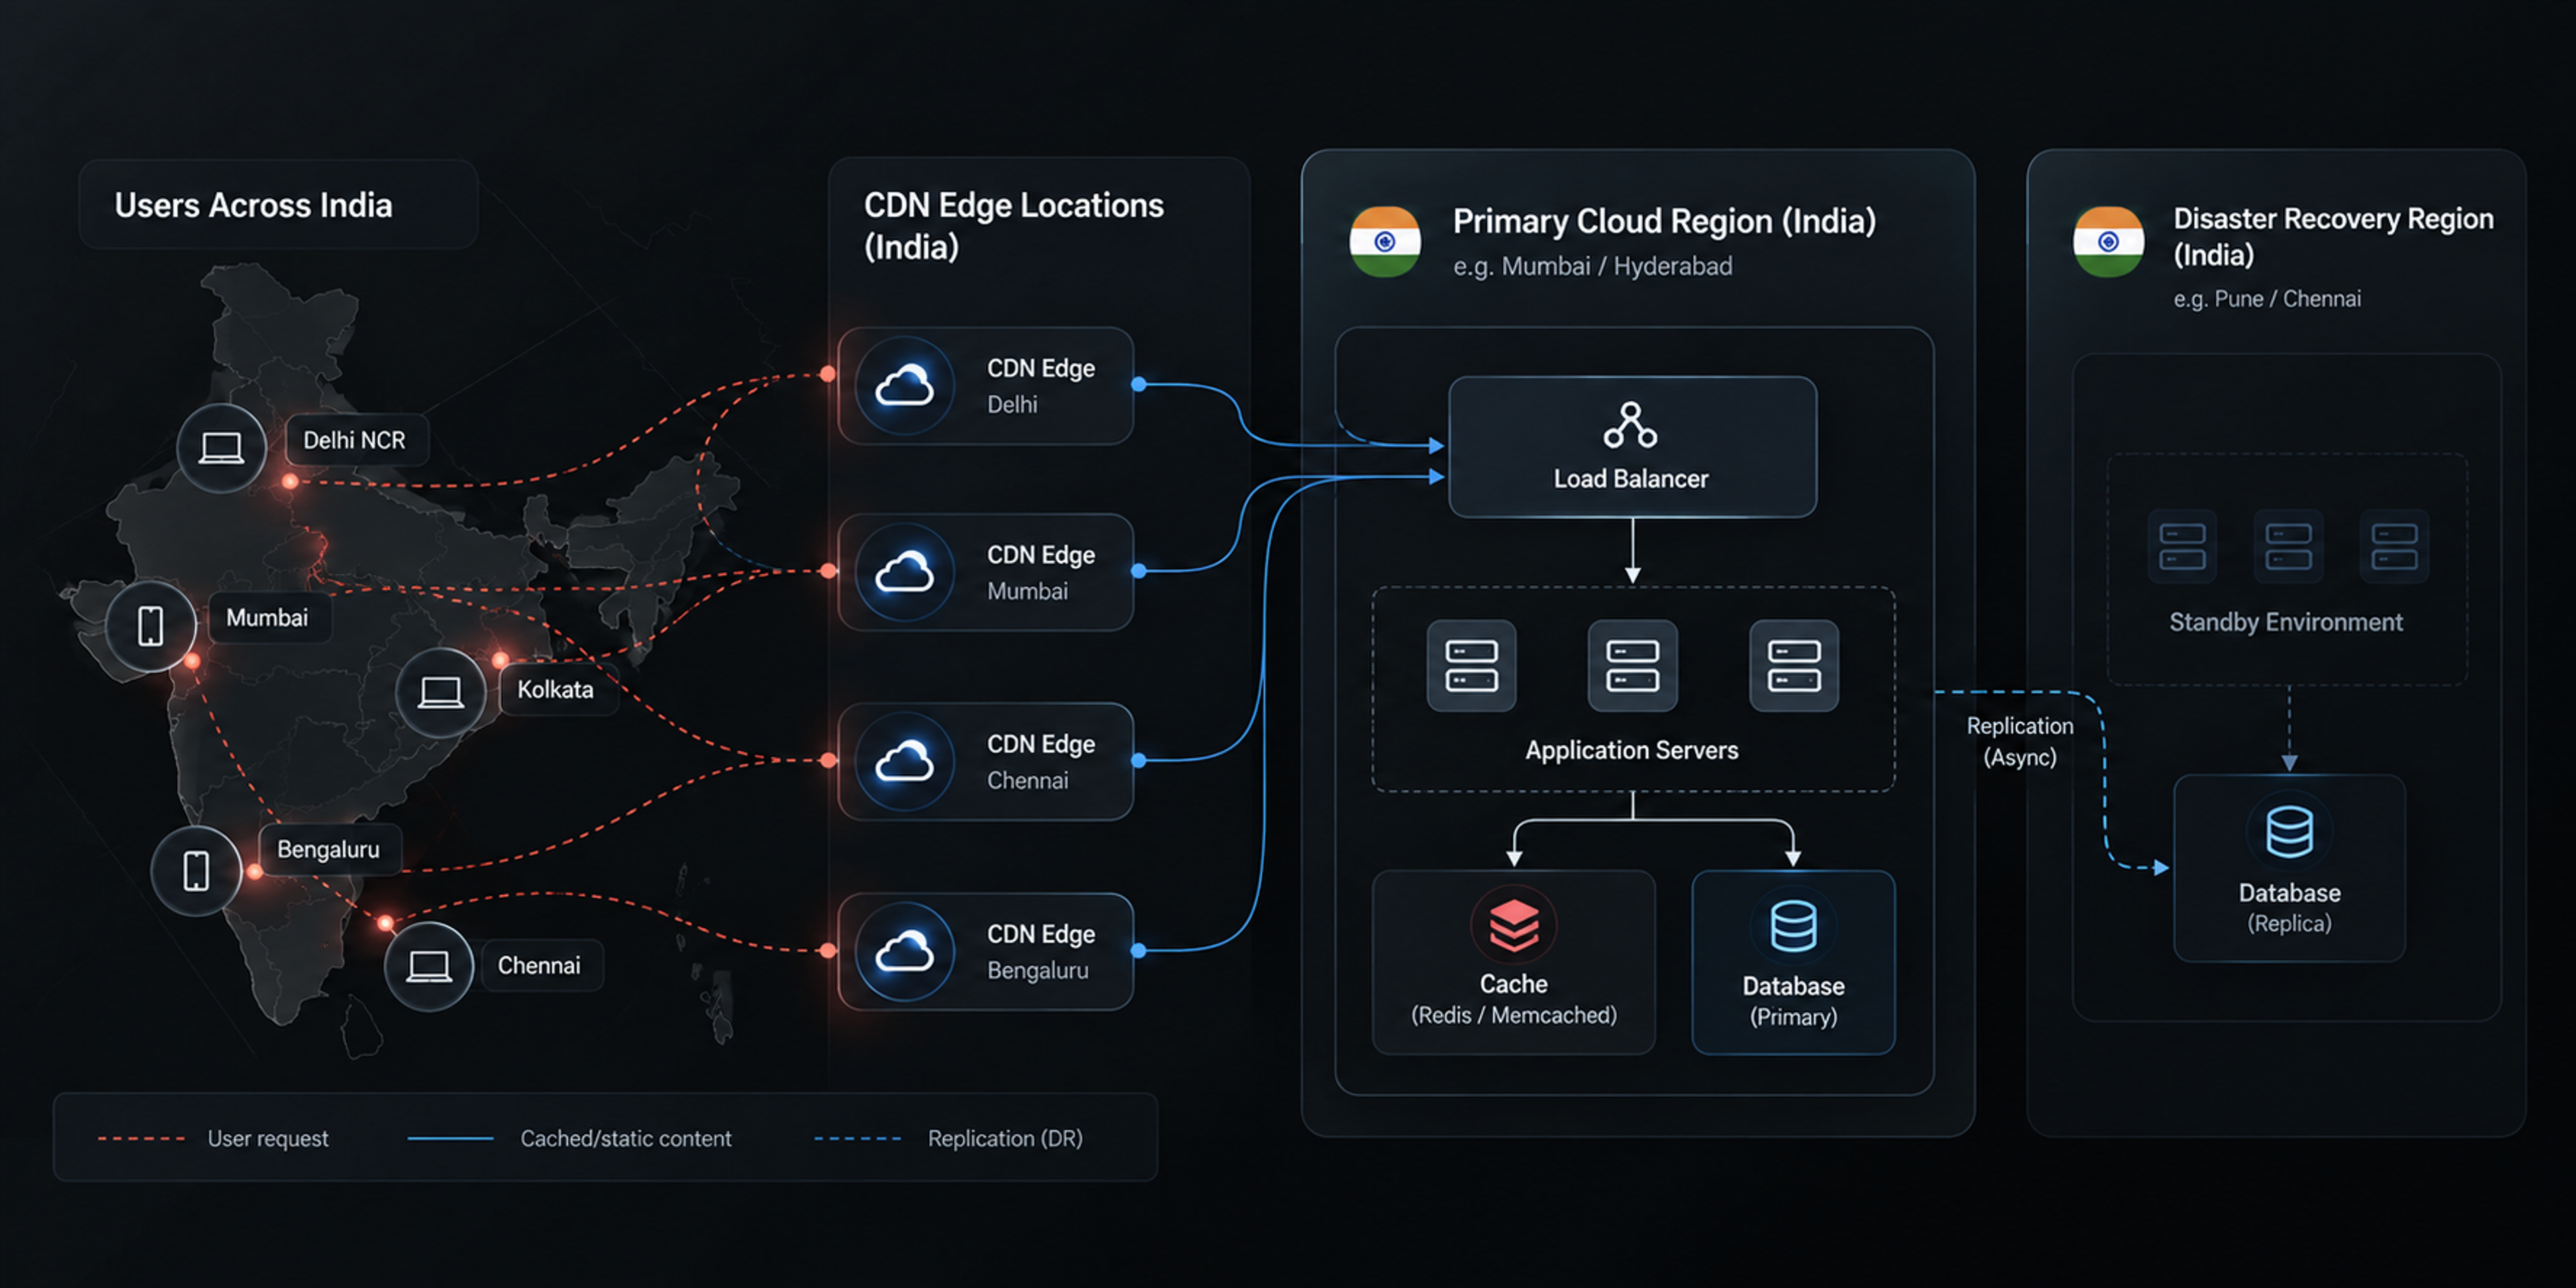Select the CDN Edge Delhi cloud icon
Viewport: 2576px width, 1288px height.
coord(905,386)
